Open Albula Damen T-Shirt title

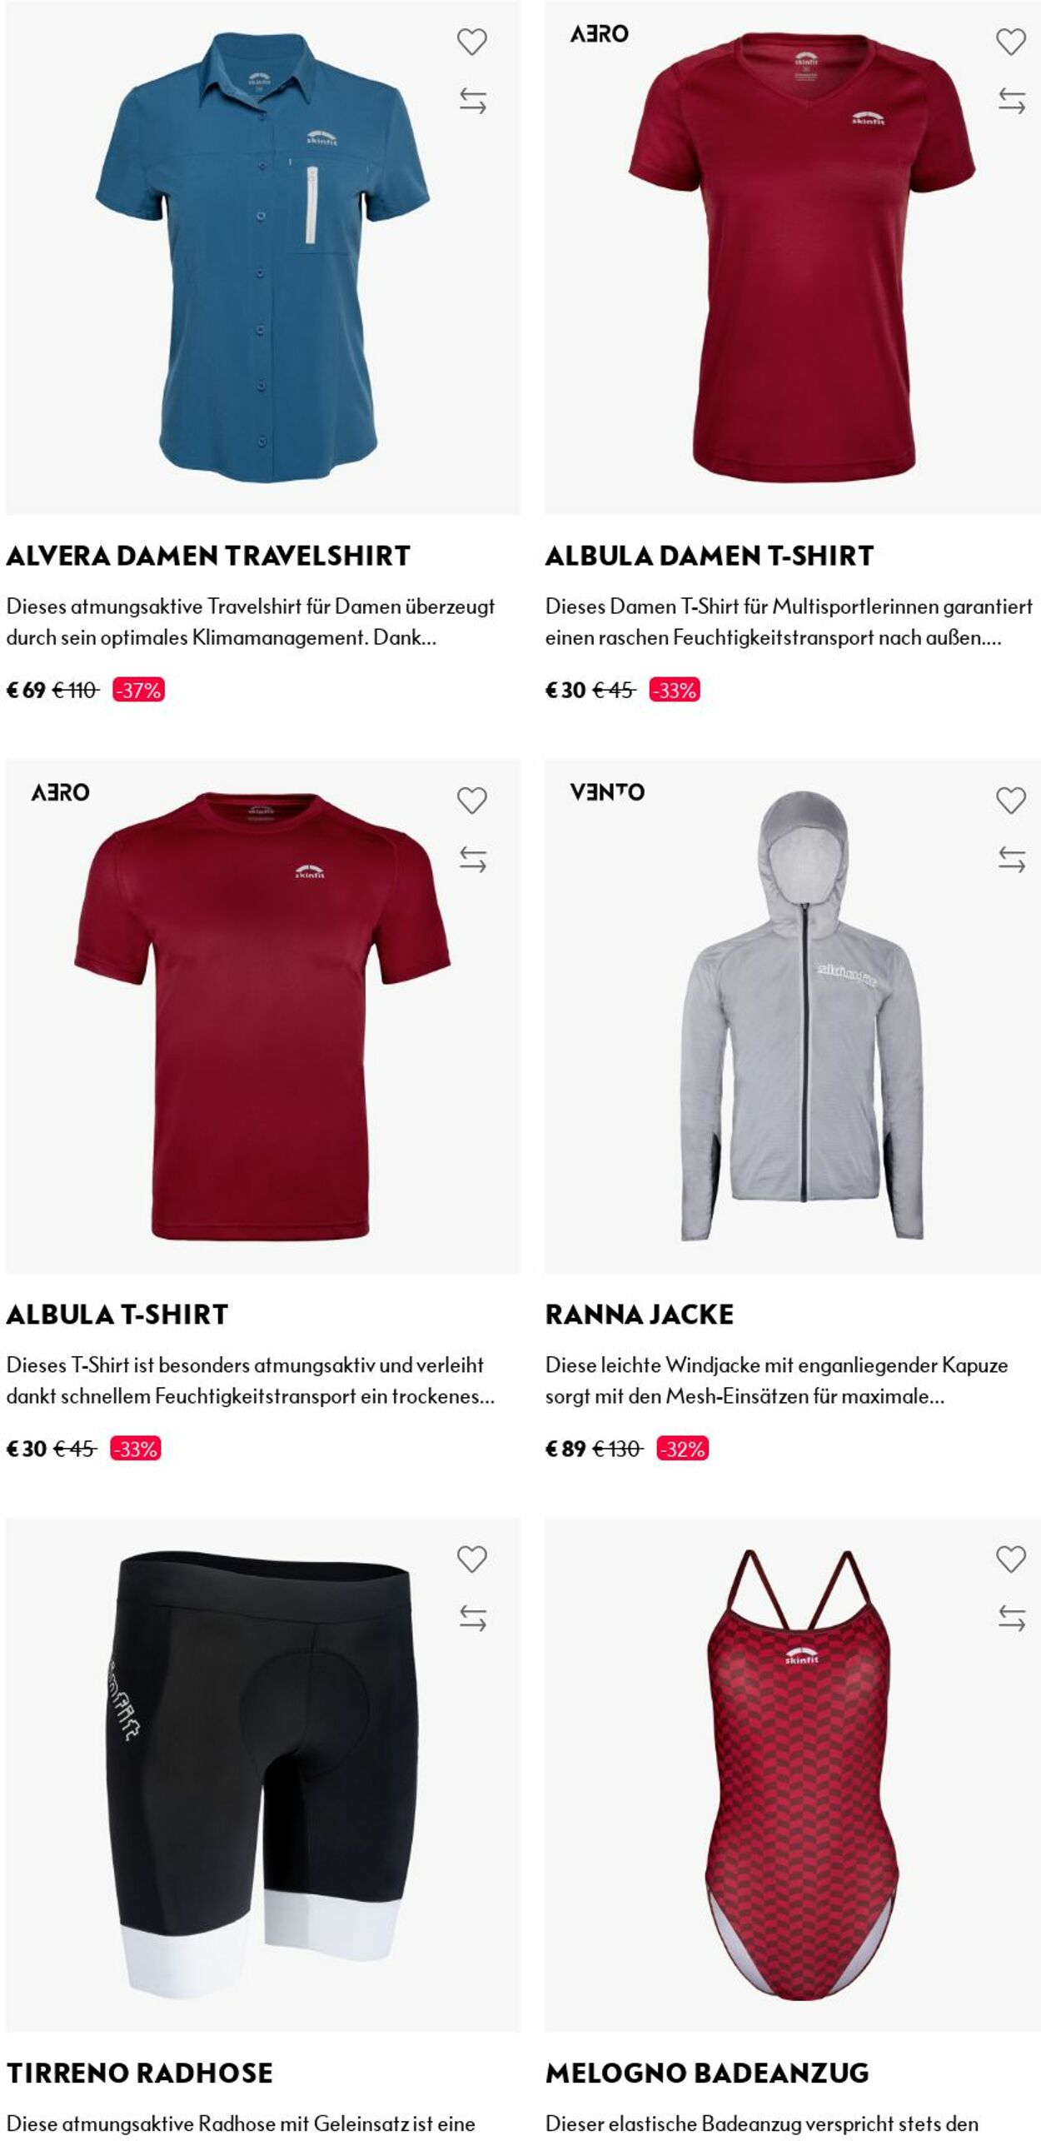point(709,556)
